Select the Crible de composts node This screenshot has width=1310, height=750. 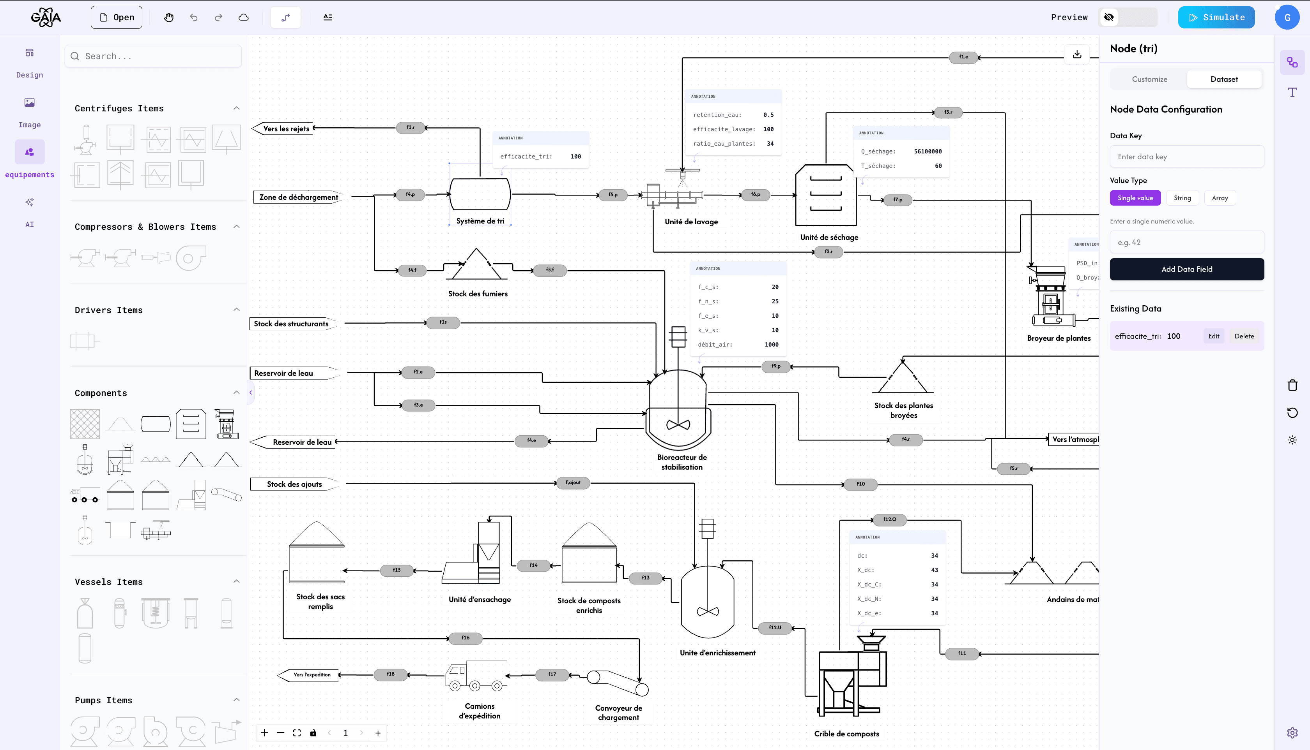tap(853, 676)
